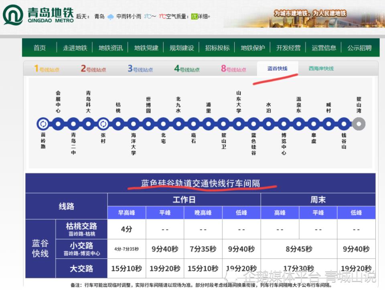
Task: Go to 招标投标 in the navigation bar
Action: [x=217, y=48]
